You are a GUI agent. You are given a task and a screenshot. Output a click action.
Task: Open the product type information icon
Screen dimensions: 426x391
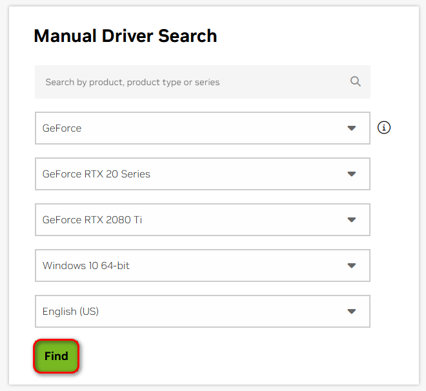(384, 127)
